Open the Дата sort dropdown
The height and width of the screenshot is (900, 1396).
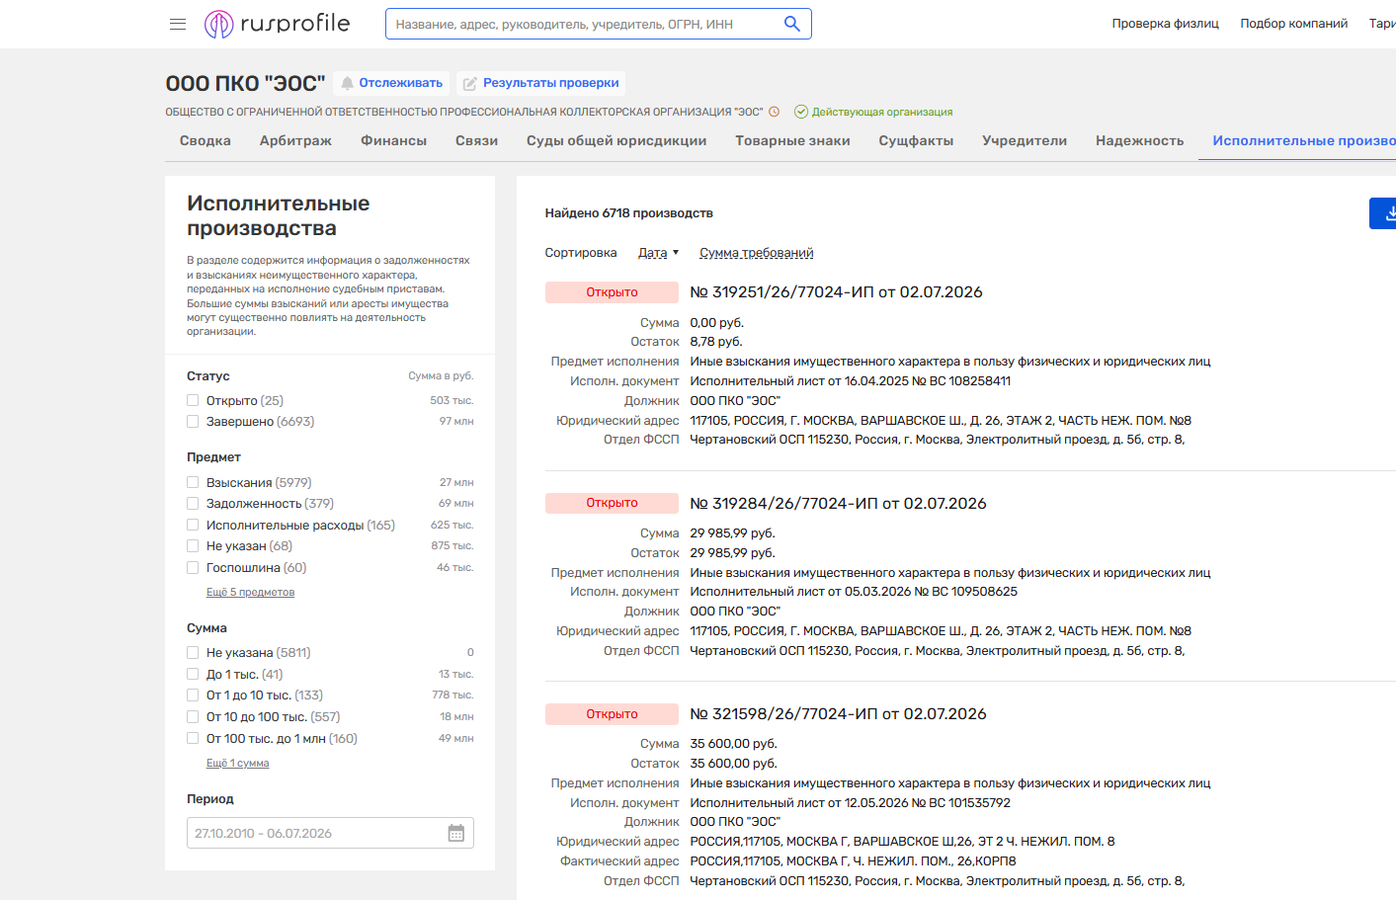pos(659,253)
